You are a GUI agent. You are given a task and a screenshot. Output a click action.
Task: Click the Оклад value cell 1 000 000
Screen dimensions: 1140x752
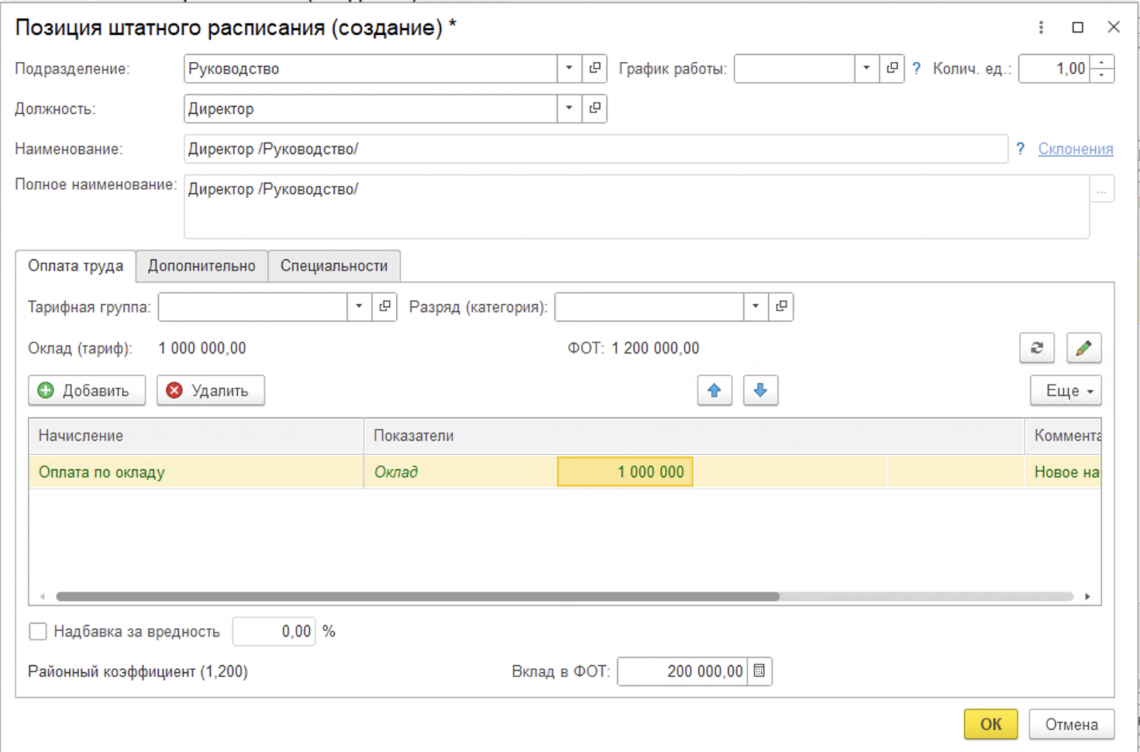pyautogui.click(x=625, y=472)
